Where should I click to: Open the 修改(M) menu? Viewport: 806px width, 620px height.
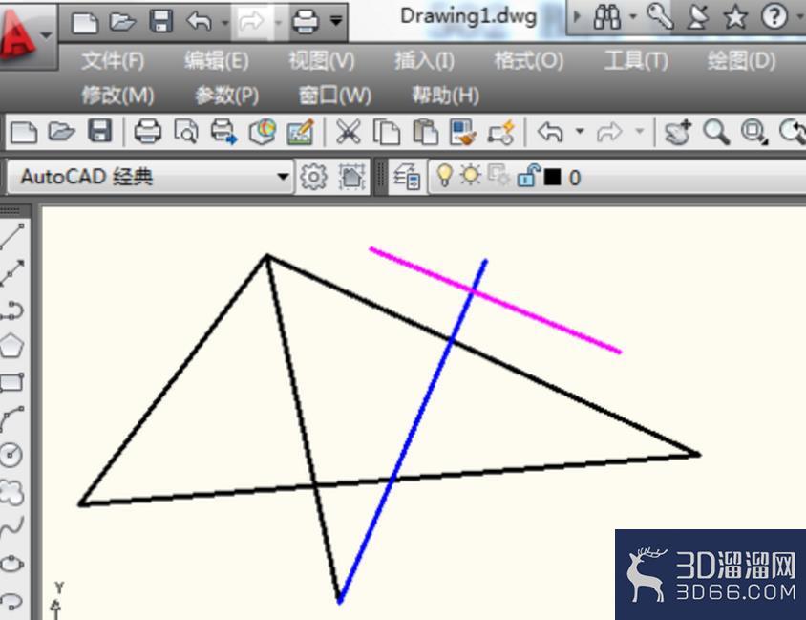click(117, 96)
